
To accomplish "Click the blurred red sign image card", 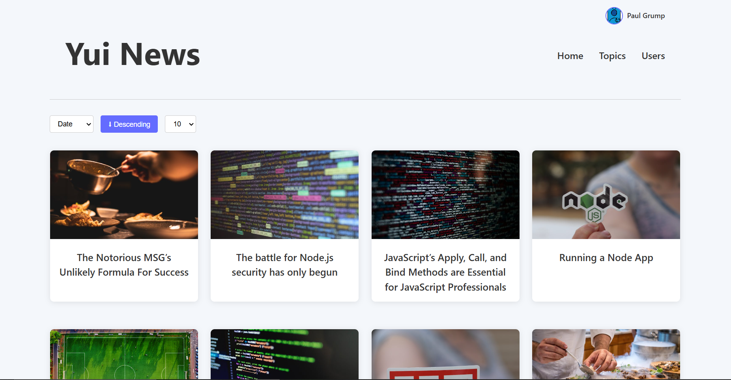I will click(445, 354).
